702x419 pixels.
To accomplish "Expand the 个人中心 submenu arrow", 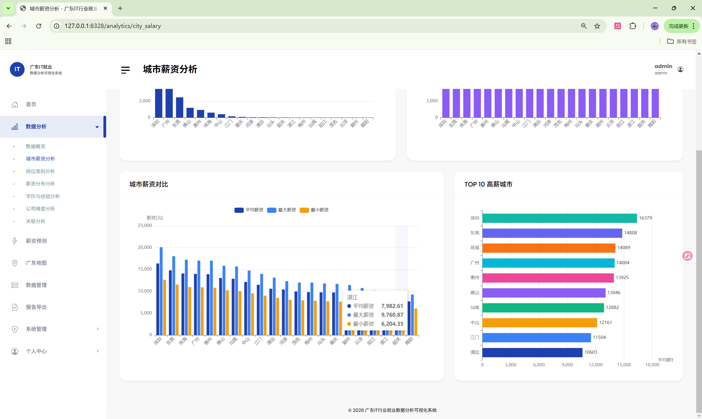I will (x=98, y=351).
